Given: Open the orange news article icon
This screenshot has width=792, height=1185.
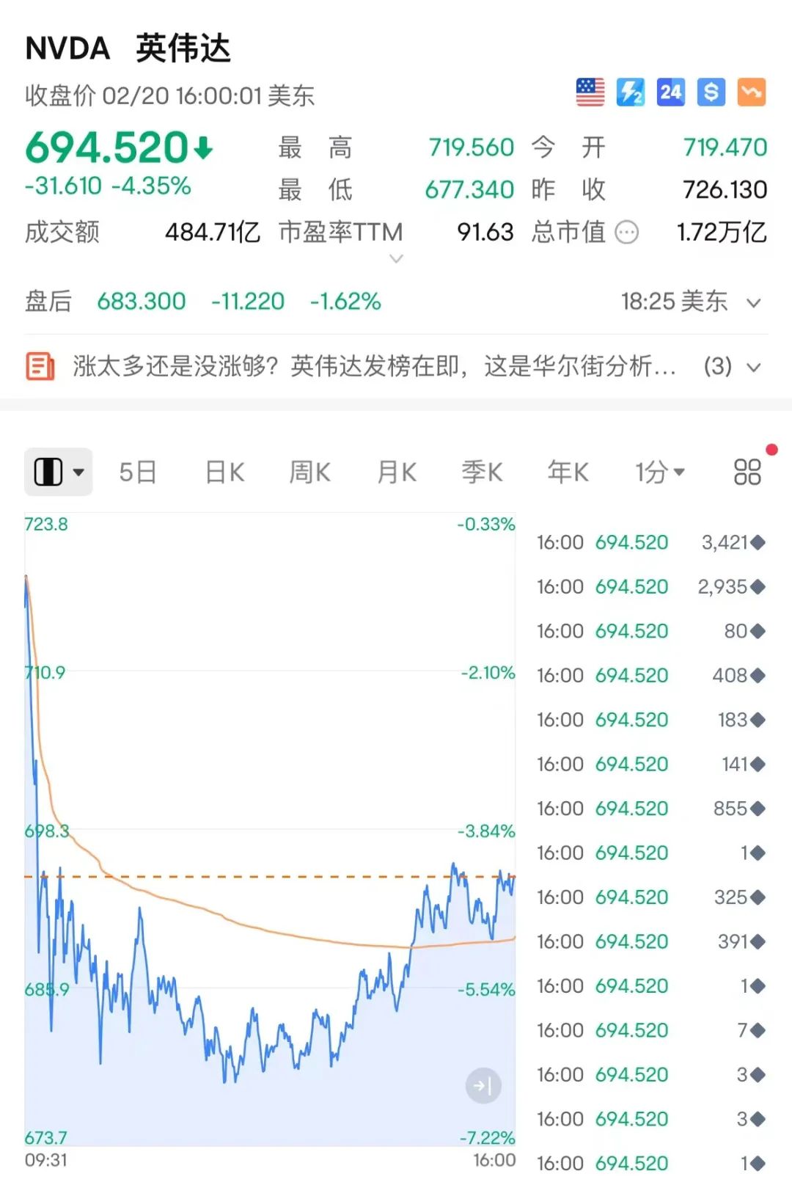Looking at the screenshot, I should (40, 366).
